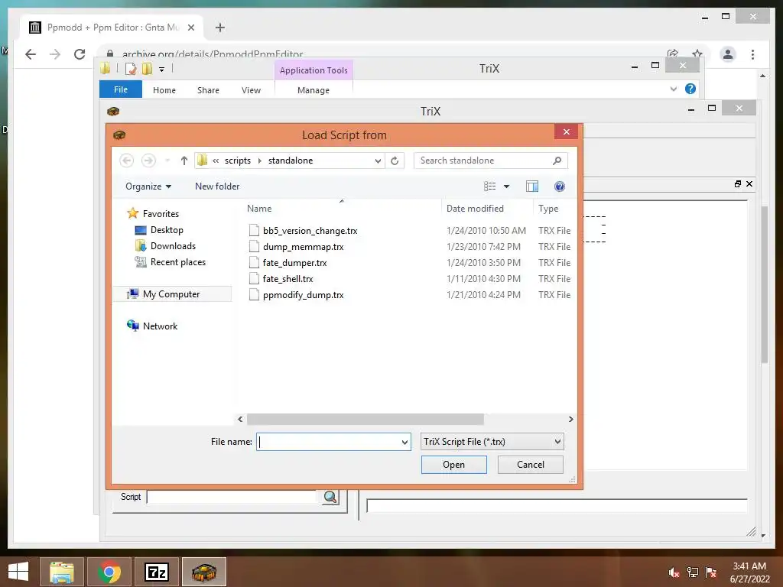The image size is (783, 587).
Task: Click the scripts breadcrumb segment
Action: tap(238, 161)
